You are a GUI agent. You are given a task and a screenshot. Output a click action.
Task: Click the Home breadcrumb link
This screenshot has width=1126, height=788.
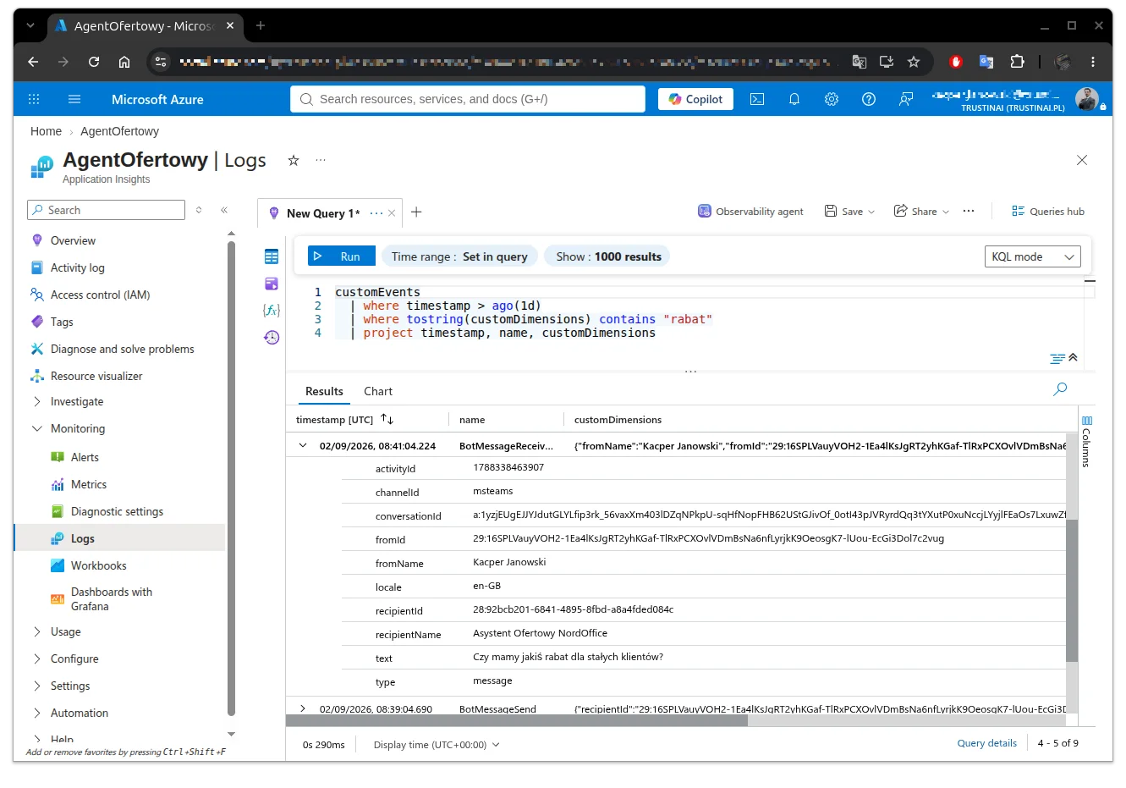pyautogui.click(x=46, y=131)
